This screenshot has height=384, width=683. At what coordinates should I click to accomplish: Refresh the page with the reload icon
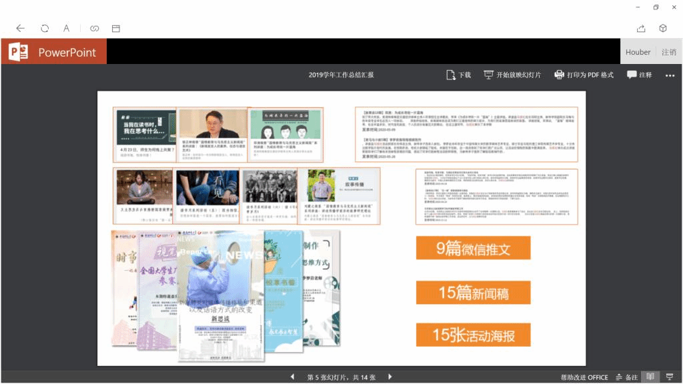pyautogui.click(x=45, y=29)
